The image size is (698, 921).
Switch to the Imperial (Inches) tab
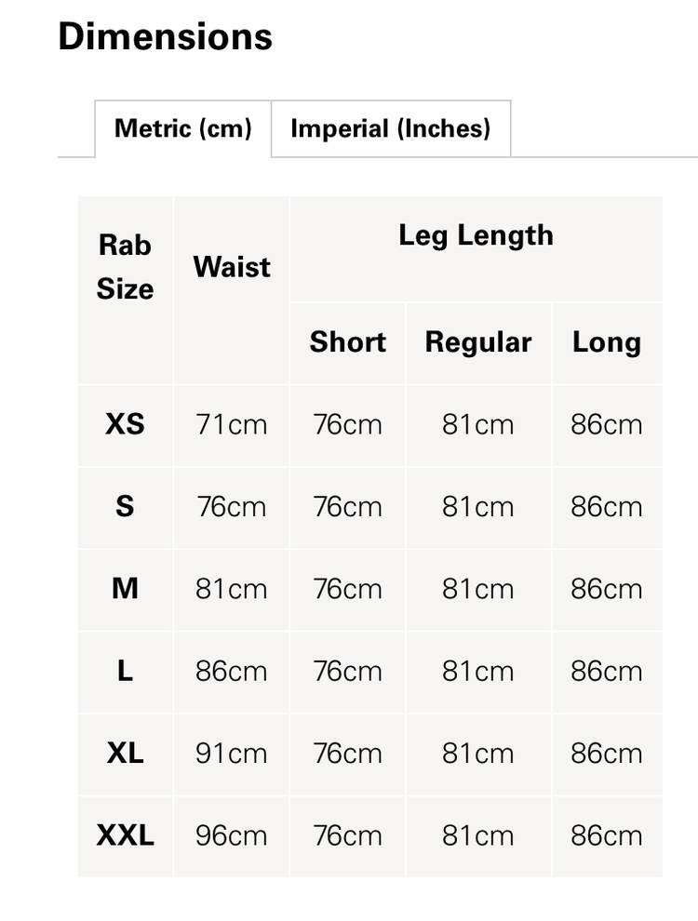(x=391, y=128)
